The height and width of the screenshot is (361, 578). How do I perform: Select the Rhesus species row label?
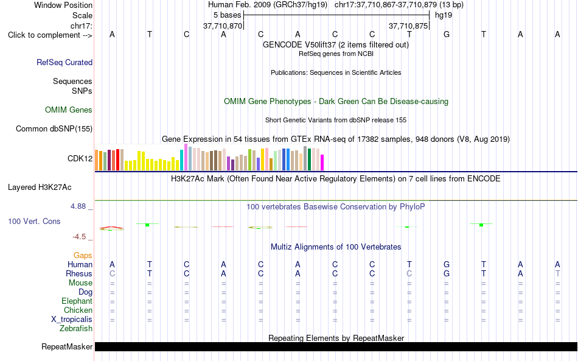tap(79, 273)
